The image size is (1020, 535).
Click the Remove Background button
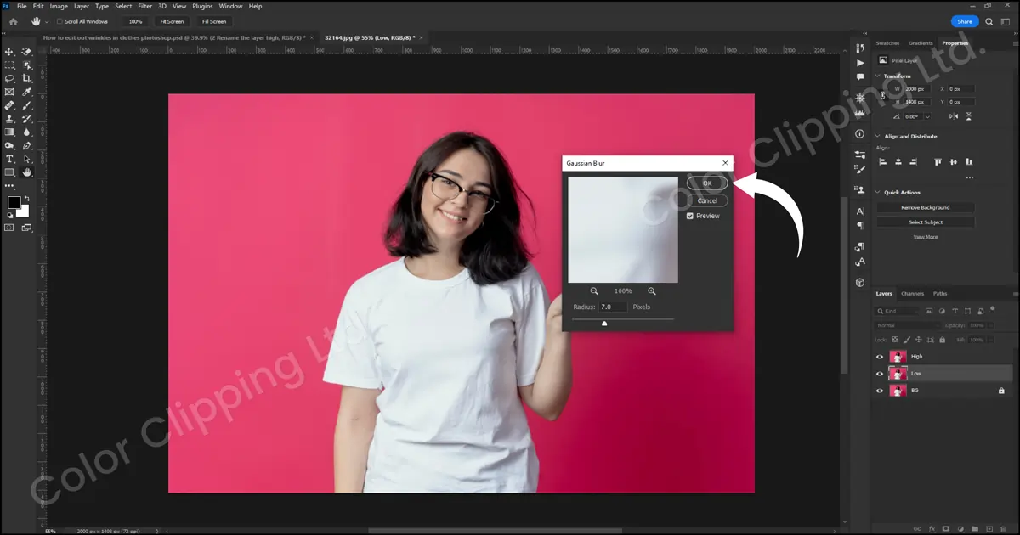click(x=926, y=207)
